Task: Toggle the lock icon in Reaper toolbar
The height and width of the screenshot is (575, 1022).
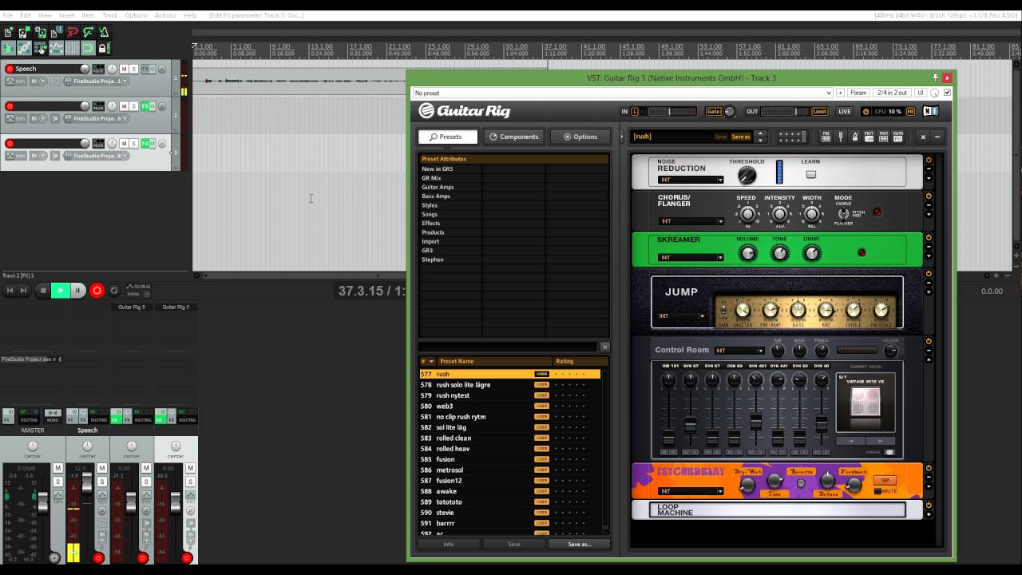Action: [x=104, y=49]
